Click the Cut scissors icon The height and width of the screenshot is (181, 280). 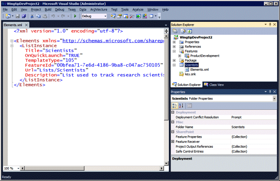[32, 16]
